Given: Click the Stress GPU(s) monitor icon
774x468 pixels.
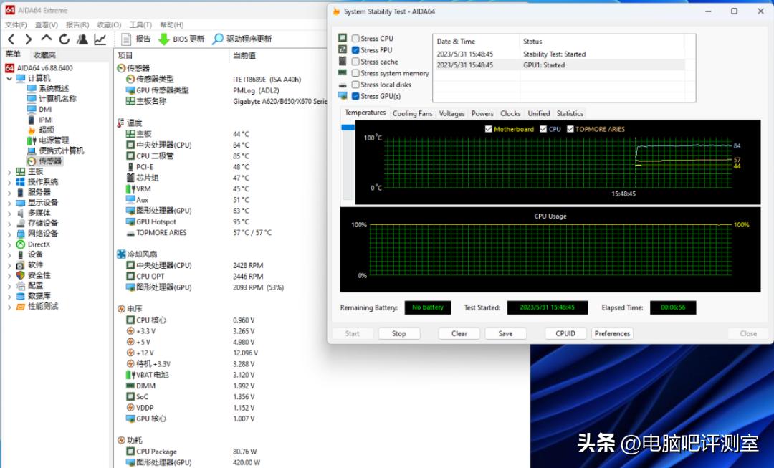Looking at the screenshot, I should [342, 95].
